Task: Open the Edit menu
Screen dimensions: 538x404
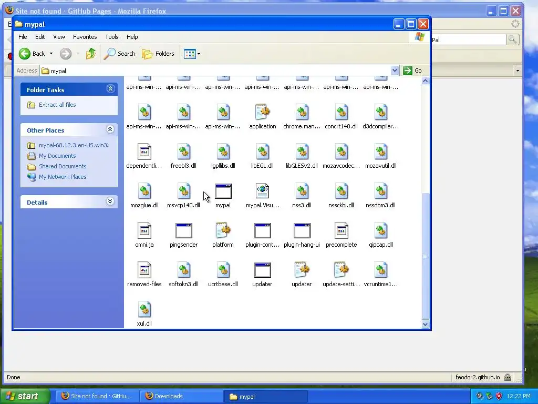Action: (40, 37)
